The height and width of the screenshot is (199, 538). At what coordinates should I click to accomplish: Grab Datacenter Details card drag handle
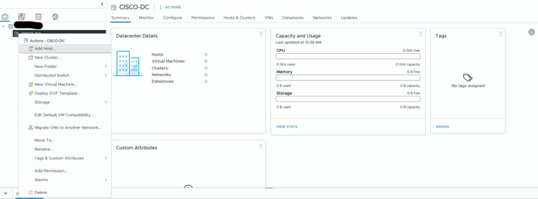point(261,34)
